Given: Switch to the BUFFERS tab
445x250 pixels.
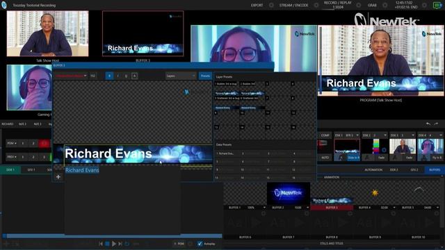Looking at the screenshot, I should click(x=434, y=169).
